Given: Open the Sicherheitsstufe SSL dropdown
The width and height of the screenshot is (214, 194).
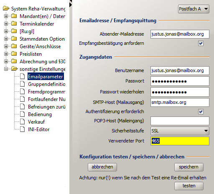Looking at the screenshot, I should click(180, 131).
